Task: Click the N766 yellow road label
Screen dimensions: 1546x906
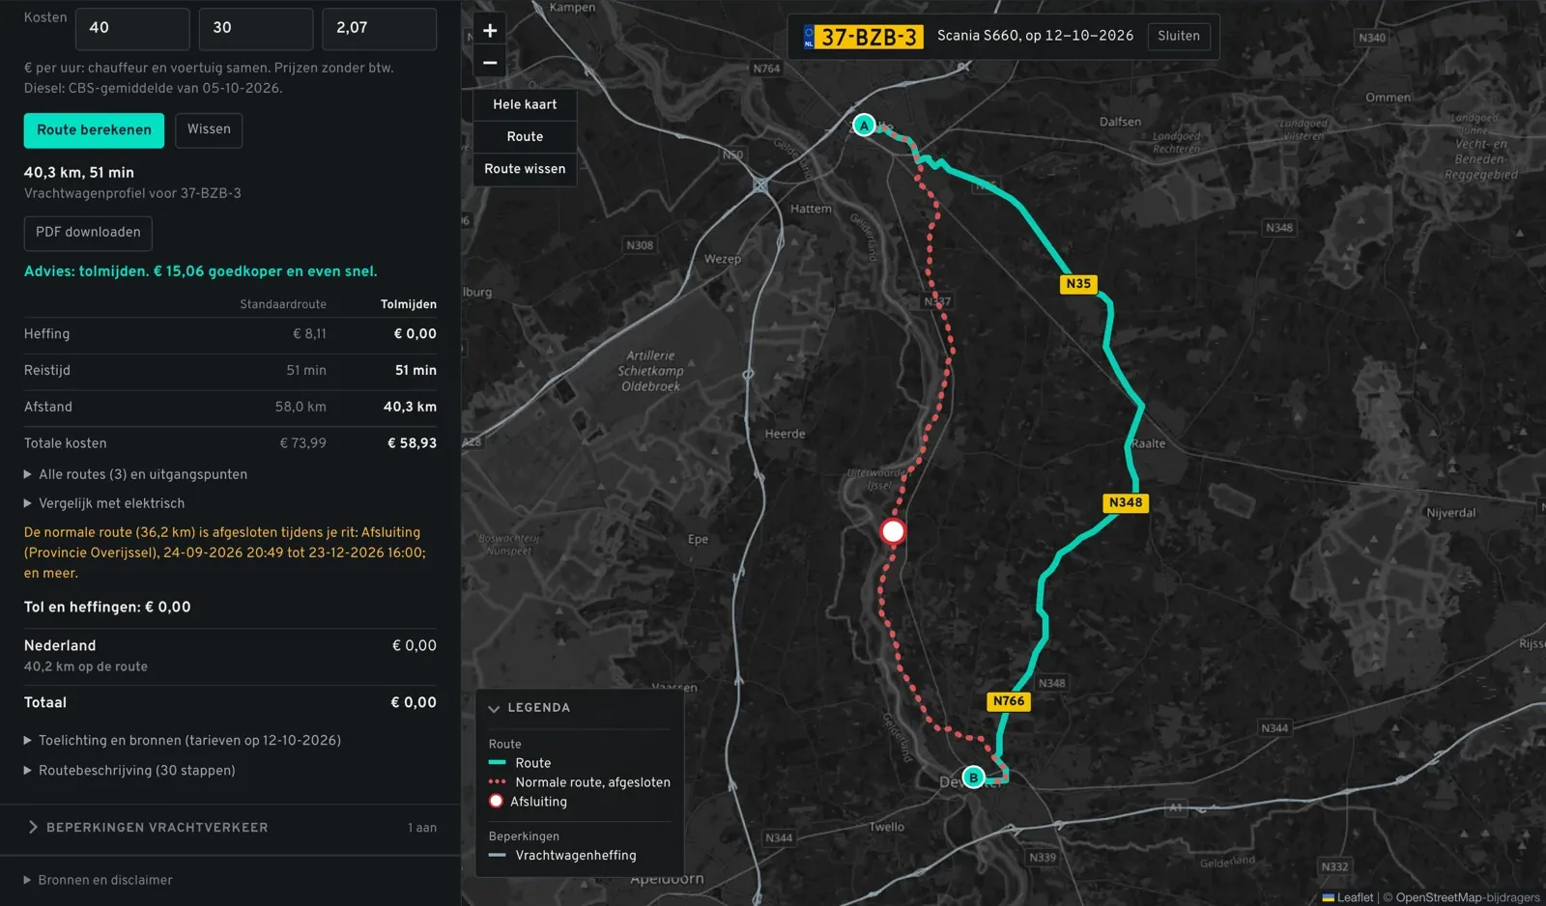Action: (x=1009, y=701)
